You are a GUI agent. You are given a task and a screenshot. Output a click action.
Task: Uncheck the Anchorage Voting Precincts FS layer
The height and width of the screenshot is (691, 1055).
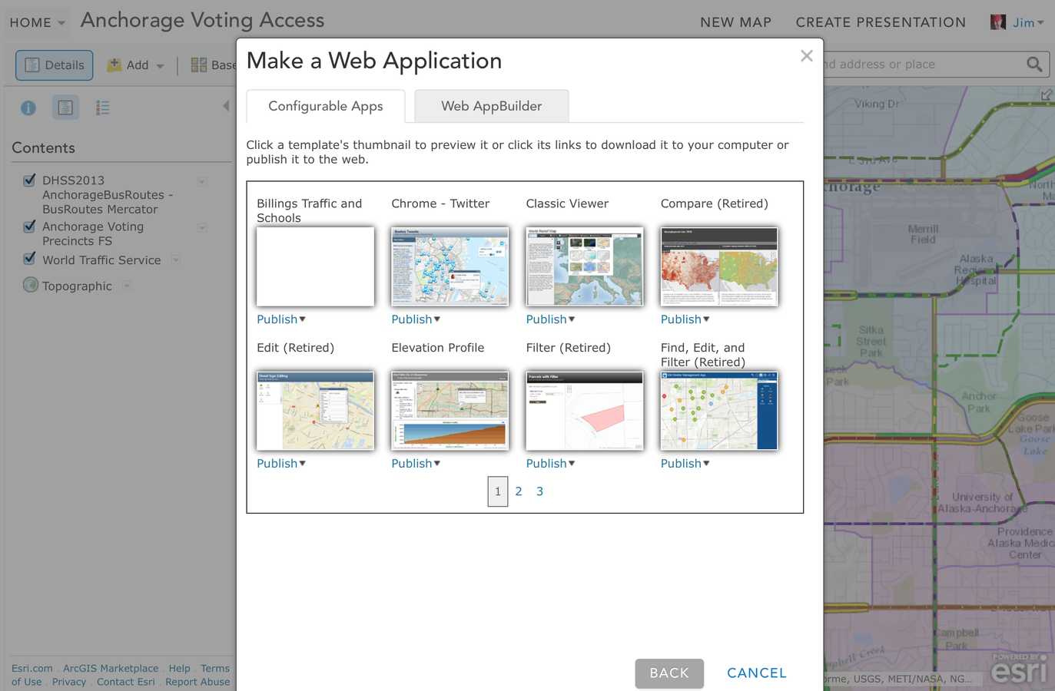pos(29,226)
